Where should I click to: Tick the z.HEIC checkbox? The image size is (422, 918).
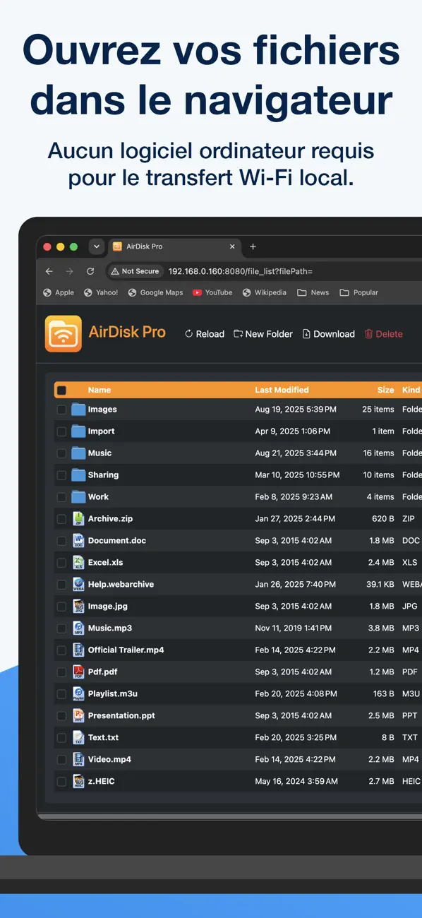point(61,782)
